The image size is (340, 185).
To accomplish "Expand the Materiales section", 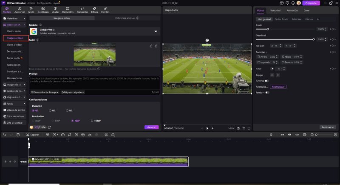I will (x=15, y=19).
